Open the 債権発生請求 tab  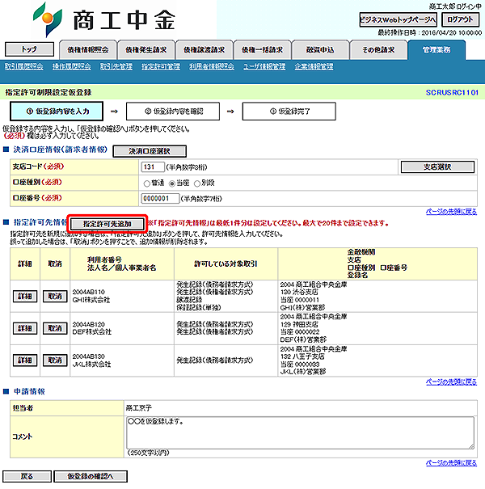146,50
